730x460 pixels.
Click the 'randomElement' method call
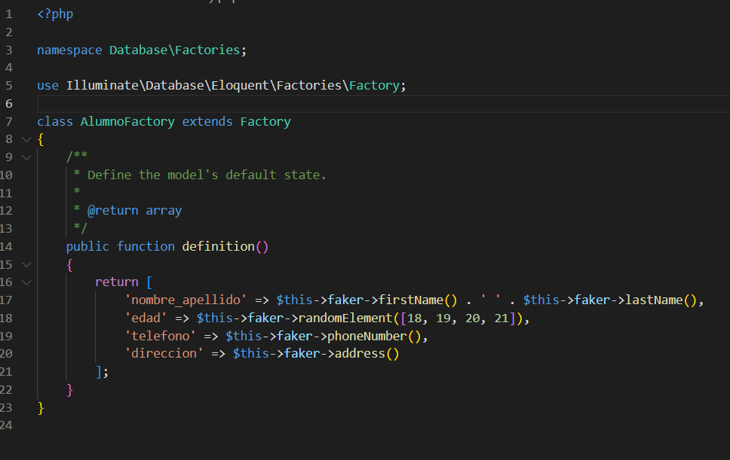[x=345, y=318]
